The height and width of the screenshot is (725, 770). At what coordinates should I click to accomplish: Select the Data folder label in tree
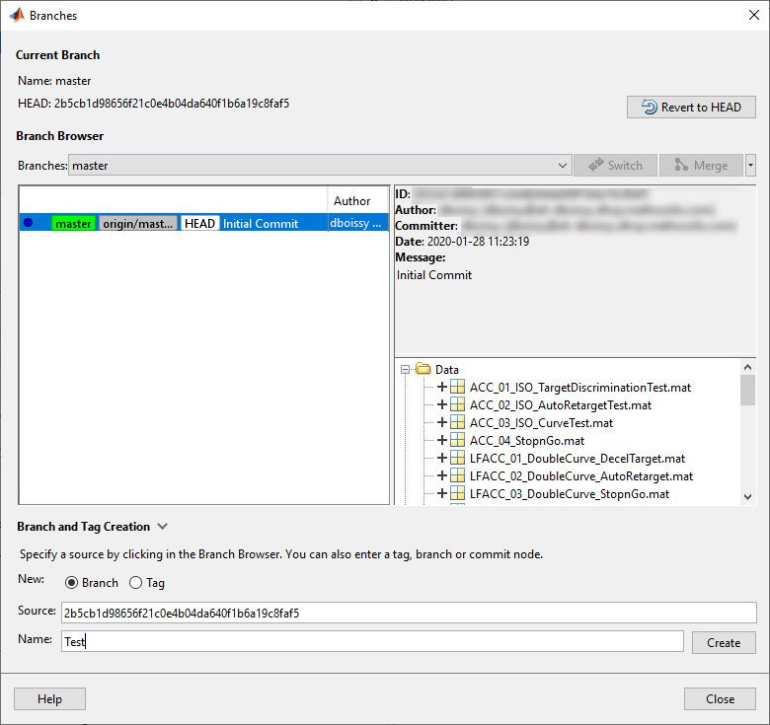pos(447,369)
